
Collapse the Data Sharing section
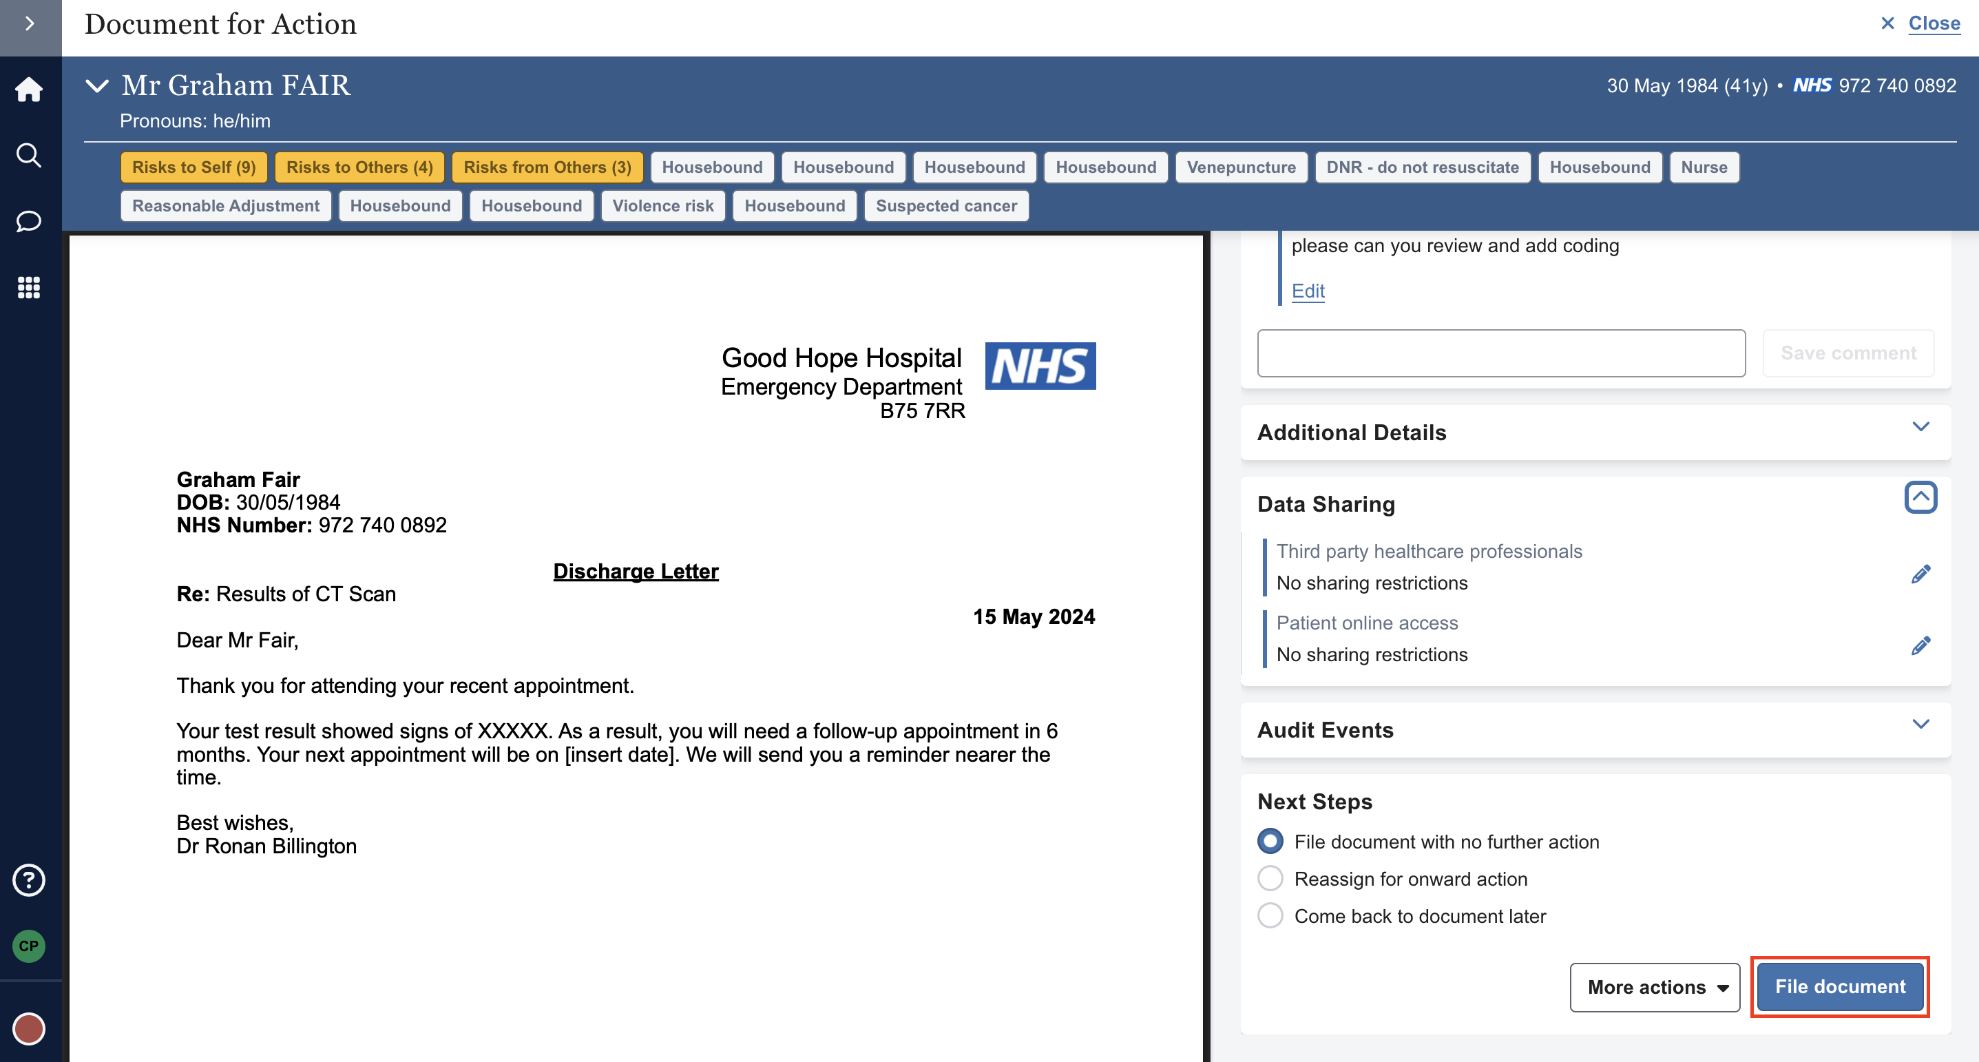(x=1920, y=497)
